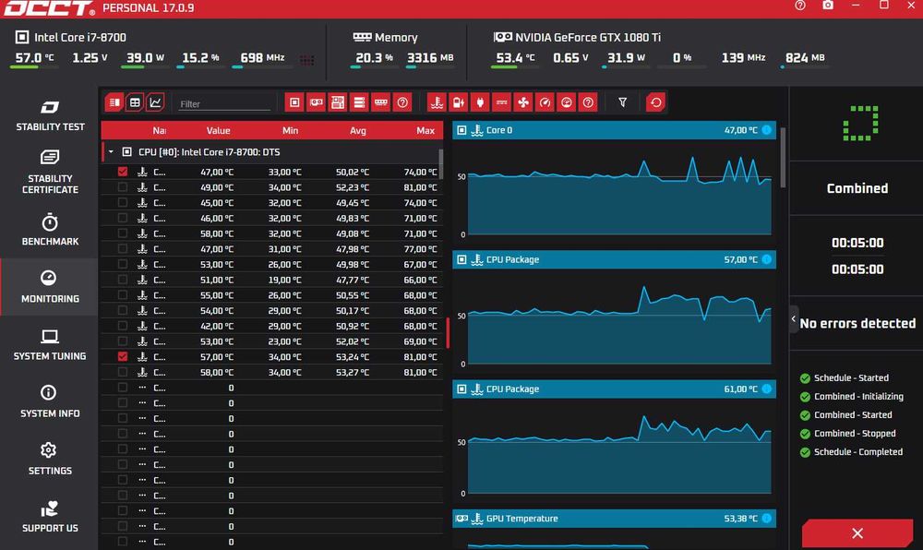Check the row with average 47,98 °C

point(123,249)
